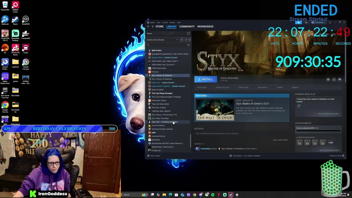Open Recycle Bin desktop icon
Screen dimensions: 352x198
click(5, 6)
